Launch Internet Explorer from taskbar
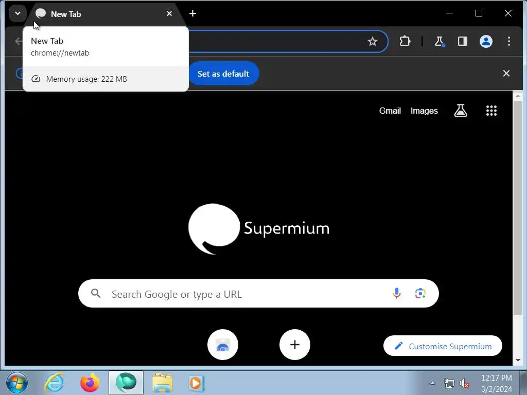The width and height of the screenshot is (527, 395). click(54, 383)
